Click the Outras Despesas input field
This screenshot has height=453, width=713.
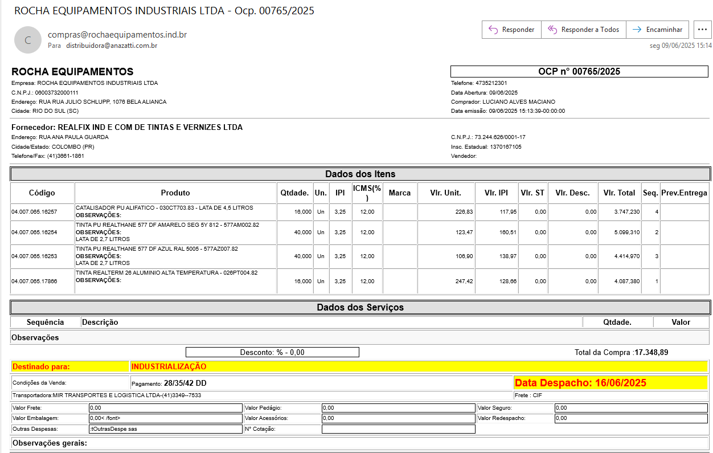(165, 429)
